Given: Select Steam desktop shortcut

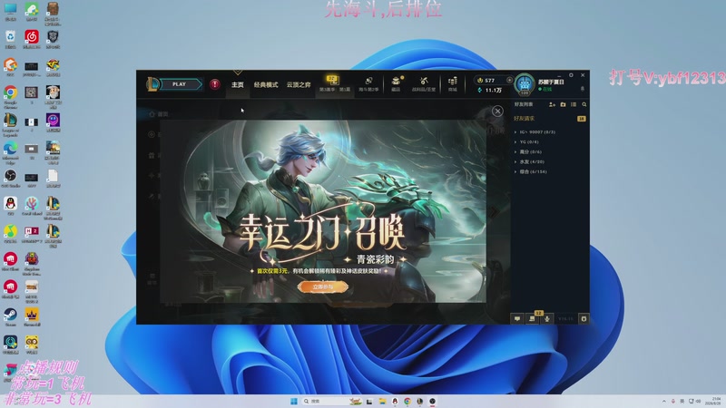Looking at the screenshot, I should 10,316.
